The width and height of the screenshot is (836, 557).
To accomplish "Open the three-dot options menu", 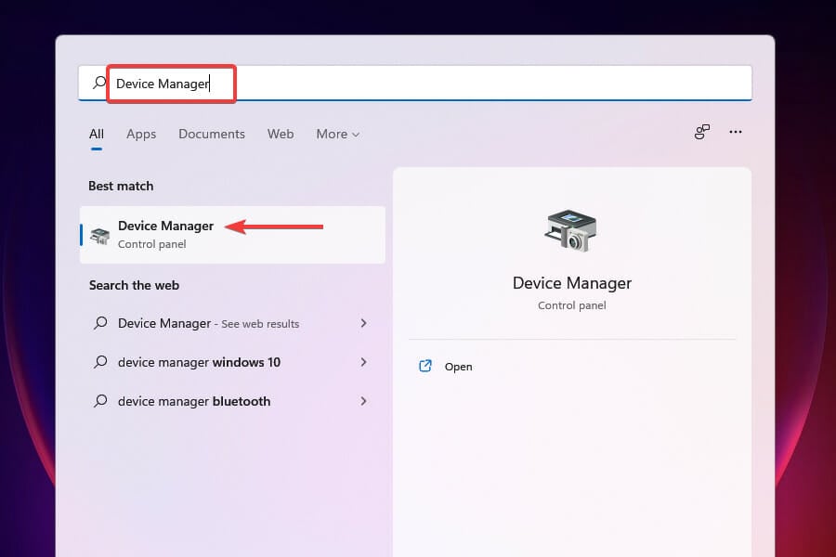I will pyautogui.click(x=736, y=132).
